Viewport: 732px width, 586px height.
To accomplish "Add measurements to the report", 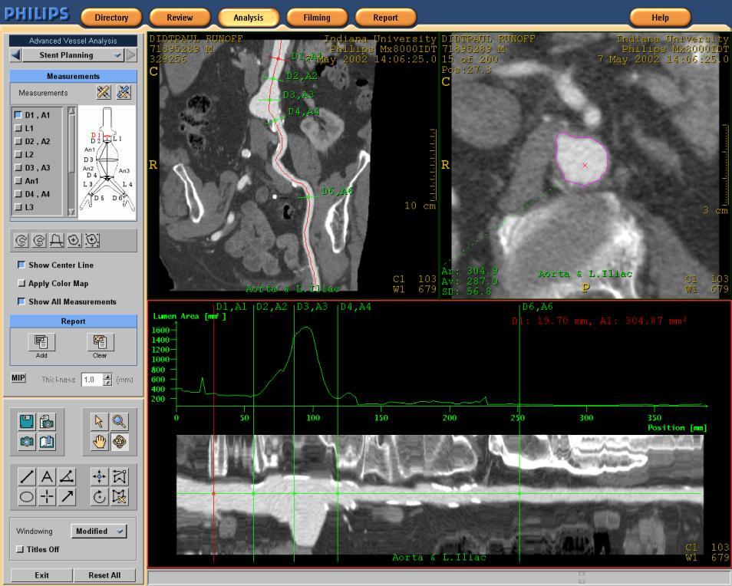I will (x=41, y=342).
